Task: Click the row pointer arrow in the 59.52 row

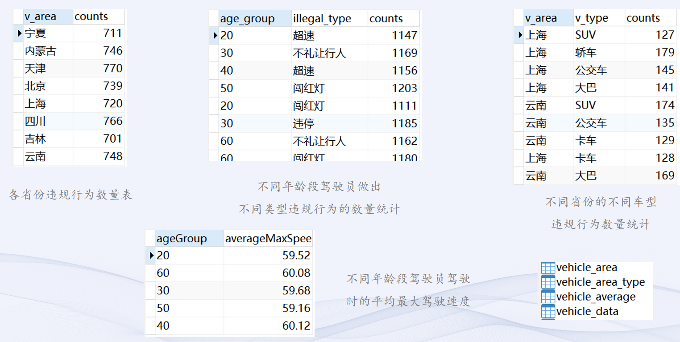Action: (152, 256)
